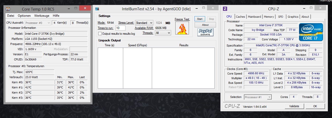Open the CPU-Z Selection Processor #1 dropdown
The height and width of the screenshot is (118, 332).
coord(258,97)
